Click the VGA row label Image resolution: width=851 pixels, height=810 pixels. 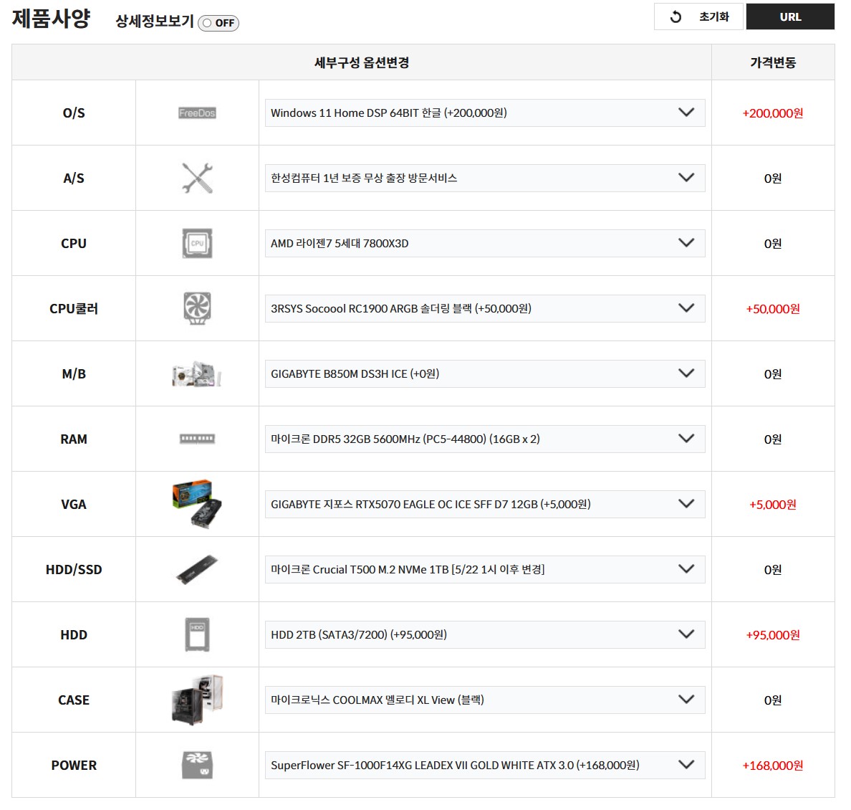(x=74, y=504)
